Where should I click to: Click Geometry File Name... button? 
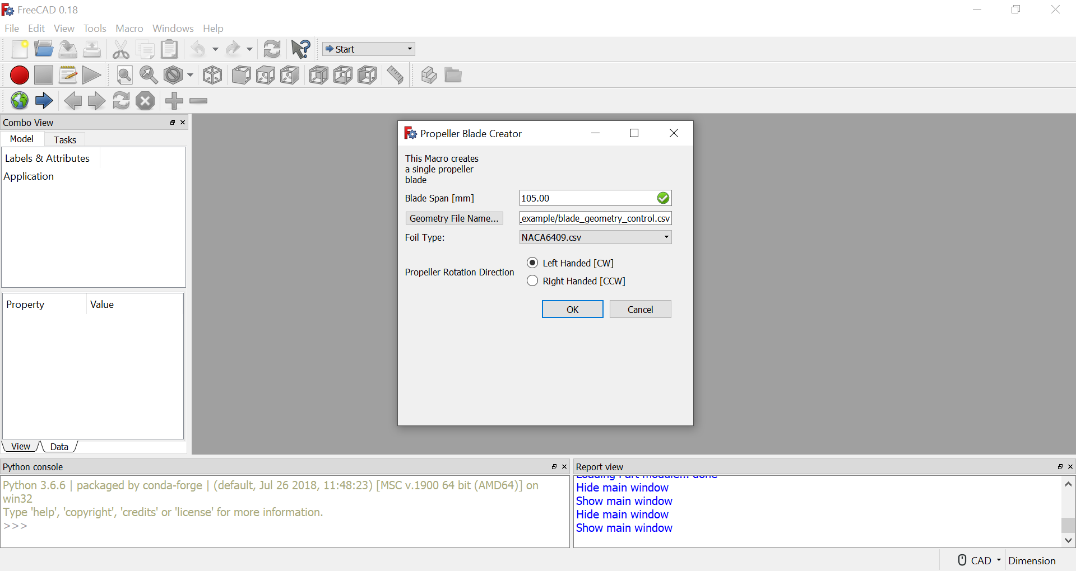pos(454,218)
